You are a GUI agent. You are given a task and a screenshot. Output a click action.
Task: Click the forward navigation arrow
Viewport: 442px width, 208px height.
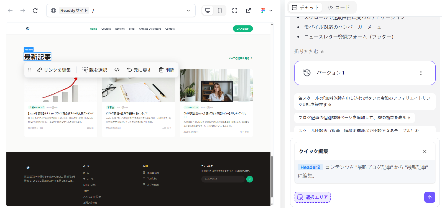coord(23,11)
